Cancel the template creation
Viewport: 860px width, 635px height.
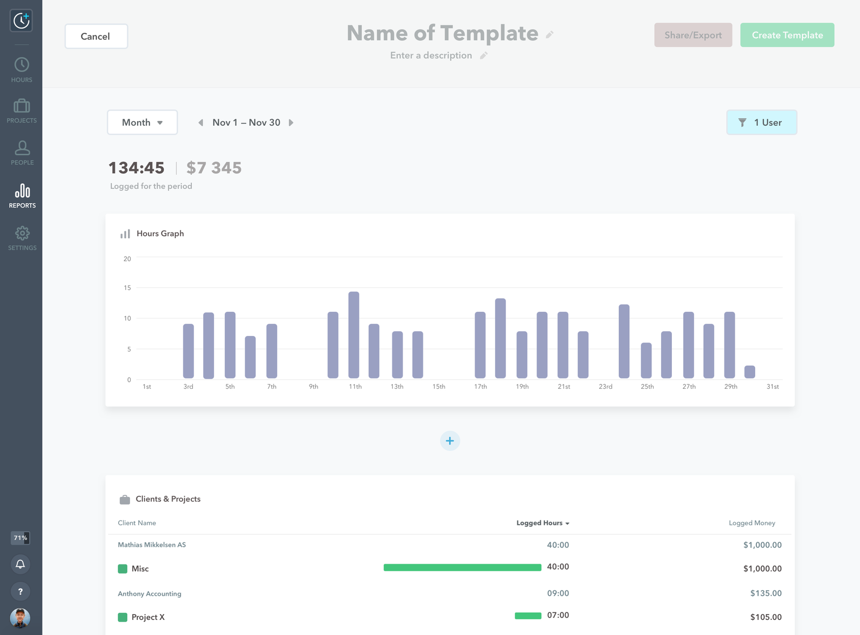tap(96, 36)
